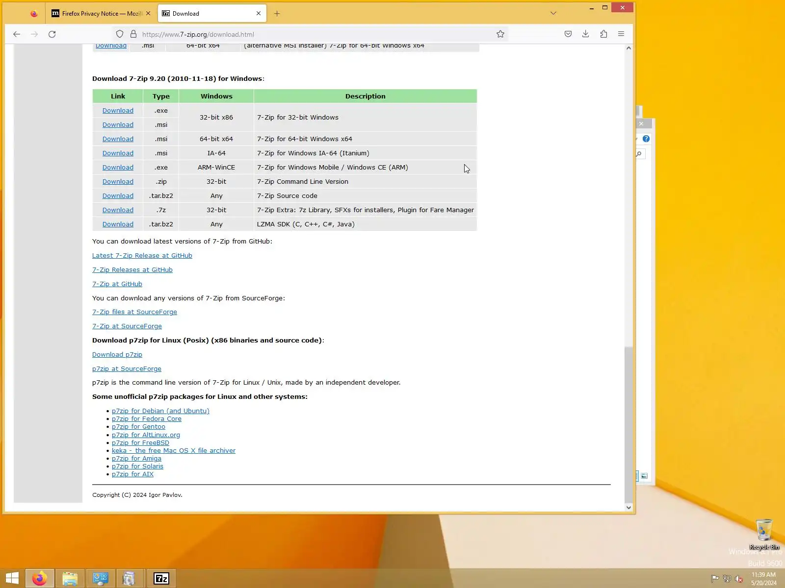Download the 7-Zip Source code archive
785x588 pixels.
(118, 196)
